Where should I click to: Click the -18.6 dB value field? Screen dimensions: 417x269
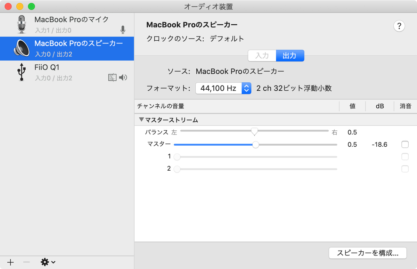379,145
